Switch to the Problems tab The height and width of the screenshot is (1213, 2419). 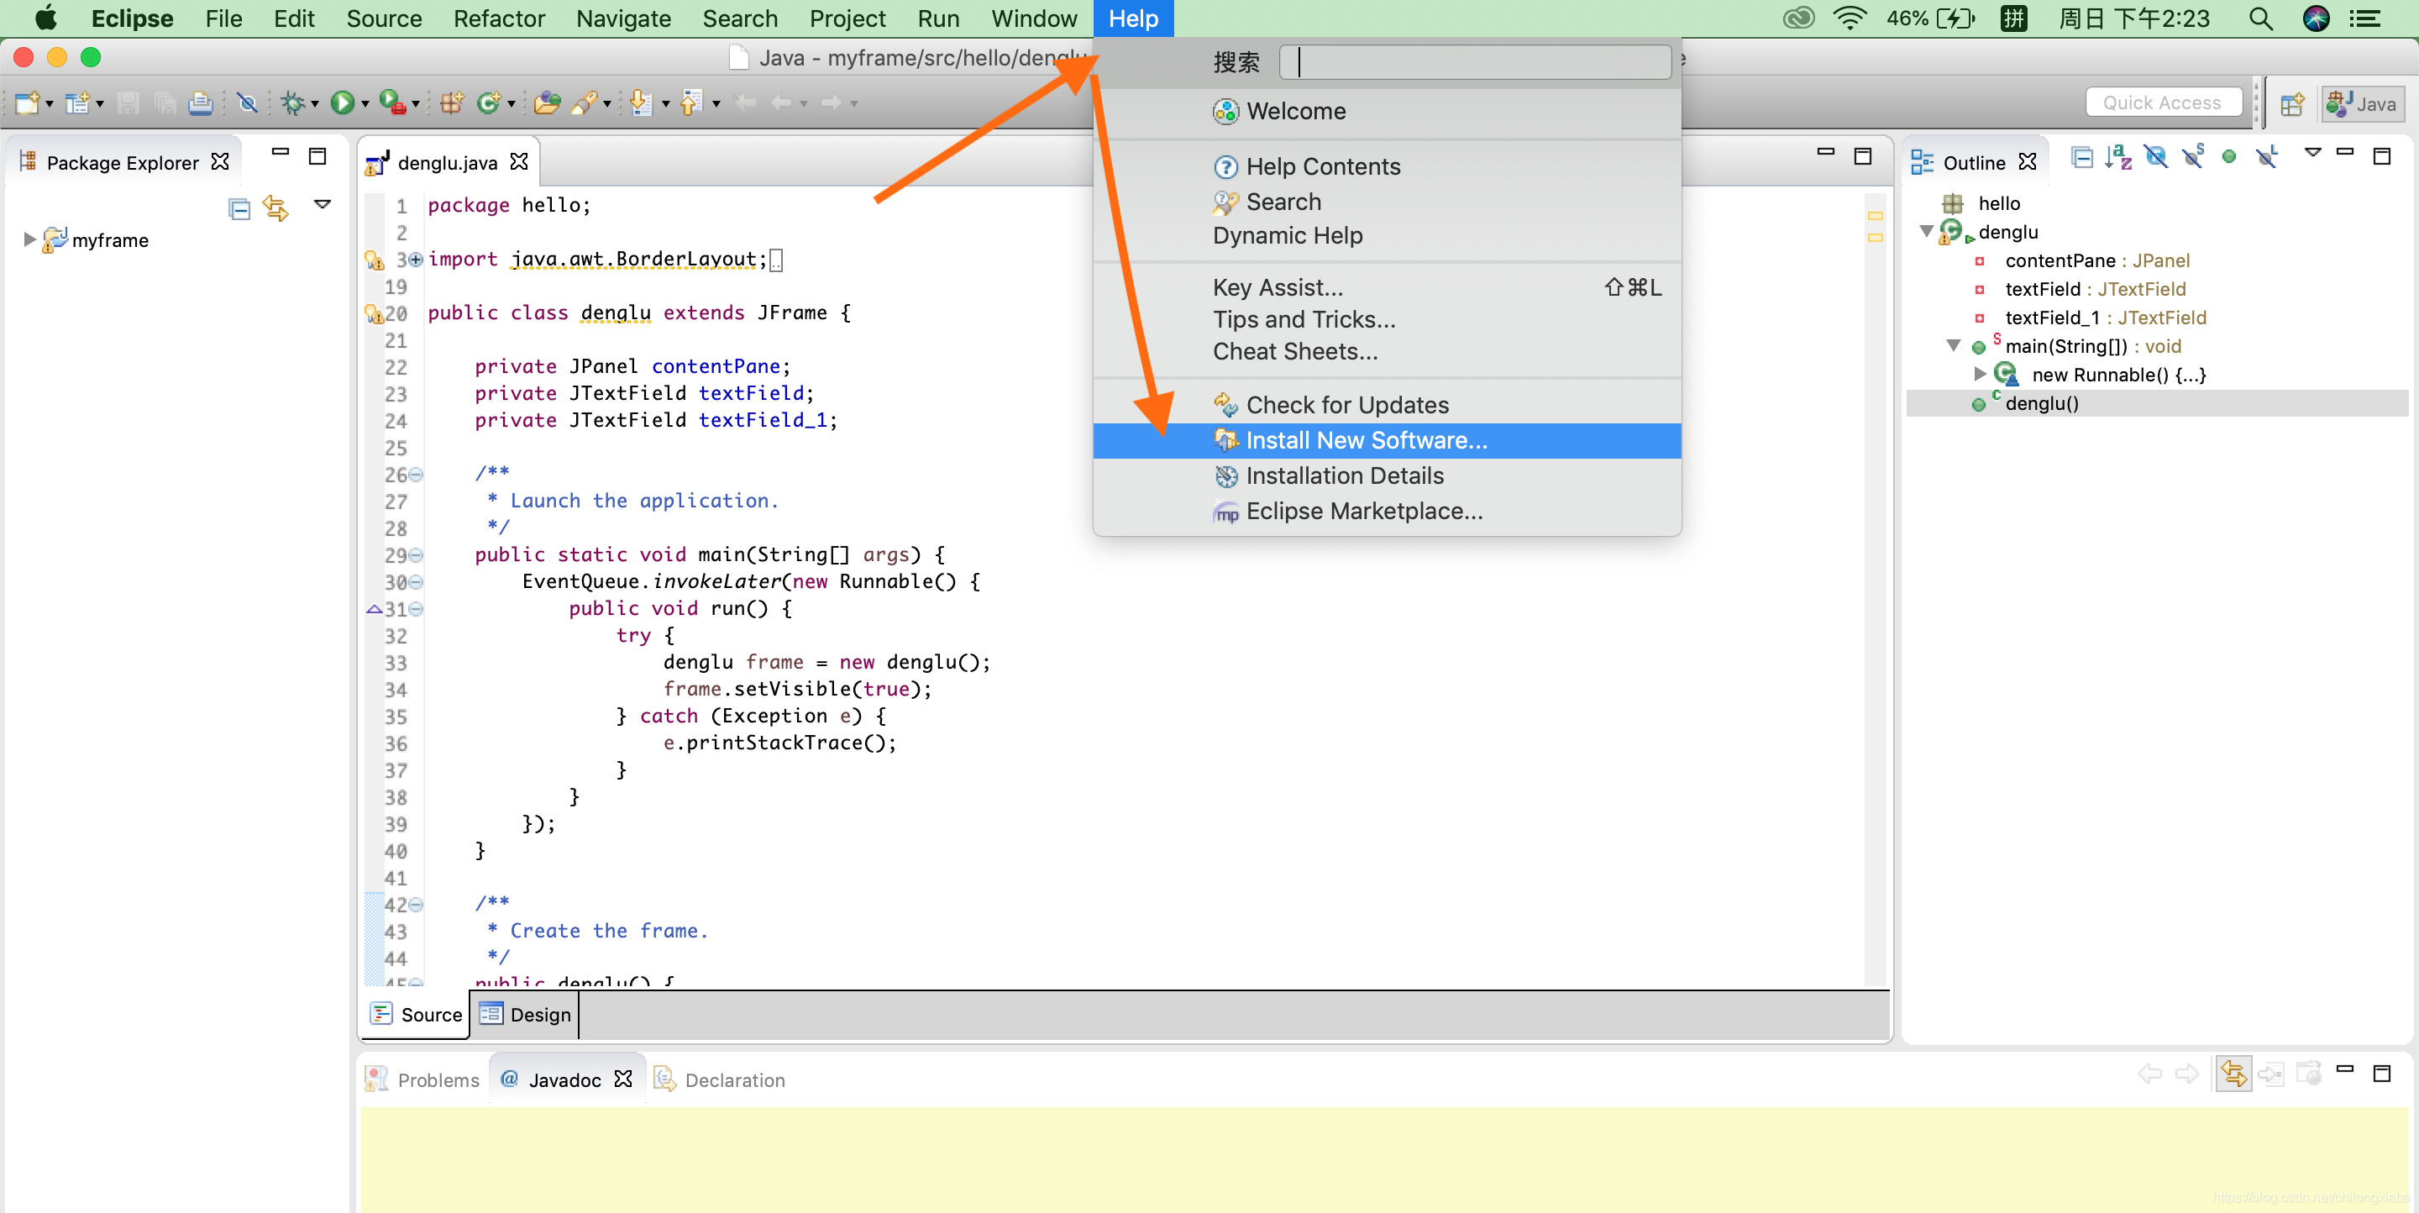click(x=422, y=1079)
